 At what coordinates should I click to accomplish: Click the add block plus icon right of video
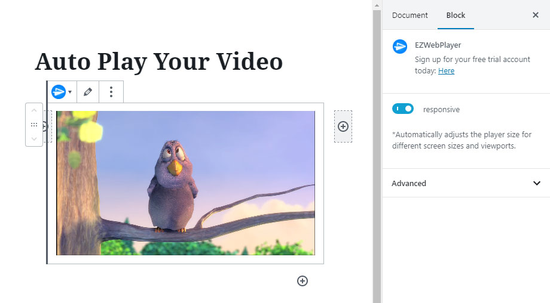(x=343, y=126)
